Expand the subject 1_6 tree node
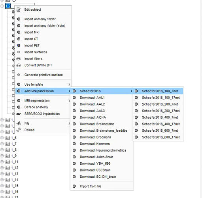 click(2, 138)
